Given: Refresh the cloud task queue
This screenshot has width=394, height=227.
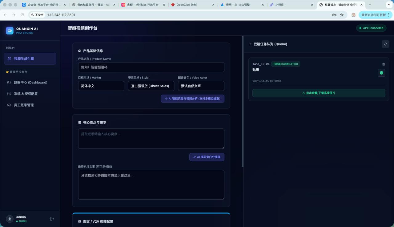Looking at the screenshot, I should 385,44.
